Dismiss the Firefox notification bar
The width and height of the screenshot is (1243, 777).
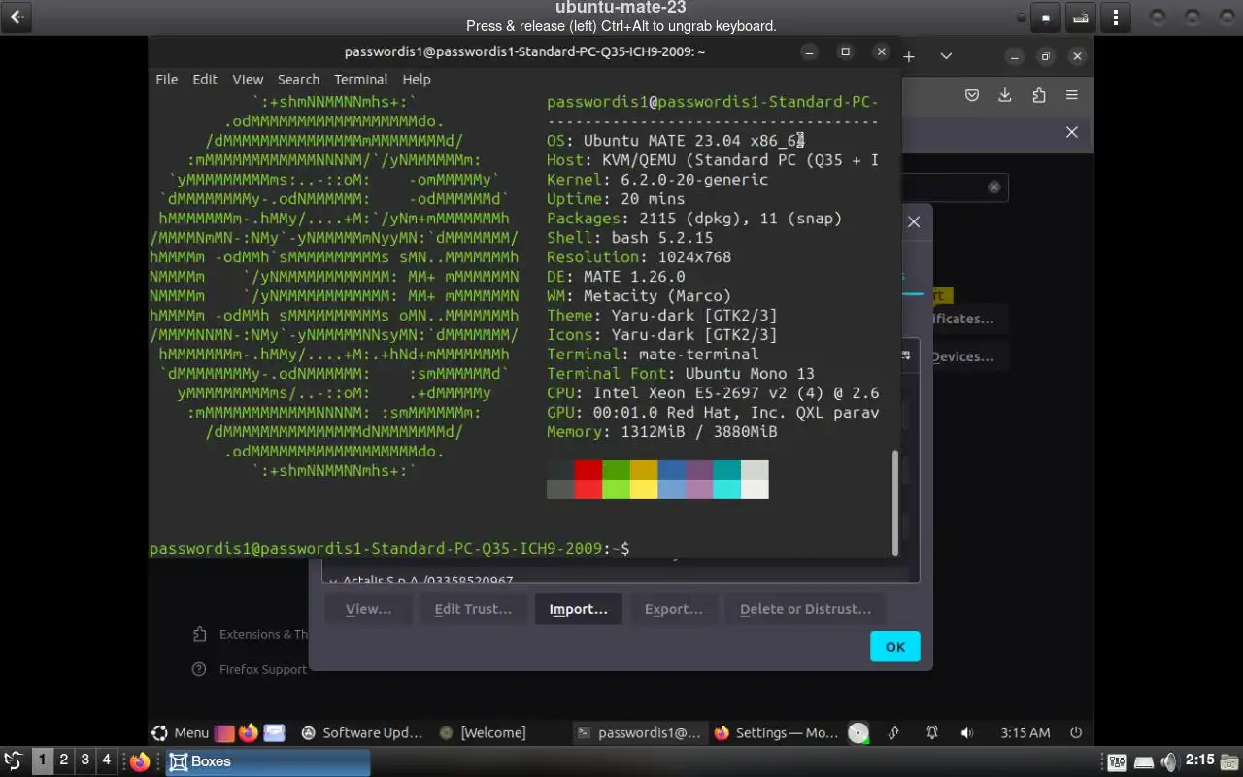(x=1072, y=132)
